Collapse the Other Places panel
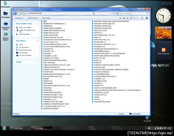Viewport: 174px width, 136px height. [x=37, y=41]
